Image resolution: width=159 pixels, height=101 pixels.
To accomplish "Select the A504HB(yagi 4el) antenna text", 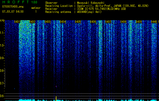I will click(x=89, y=12).
